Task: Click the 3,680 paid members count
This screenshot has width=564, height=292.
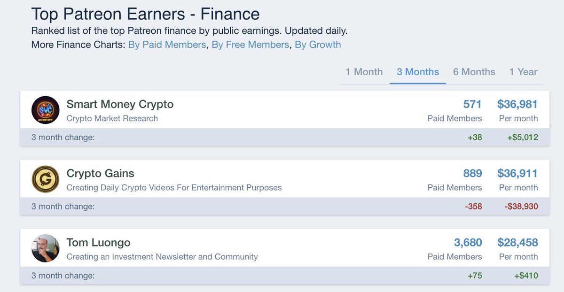Action: point(468,242)
